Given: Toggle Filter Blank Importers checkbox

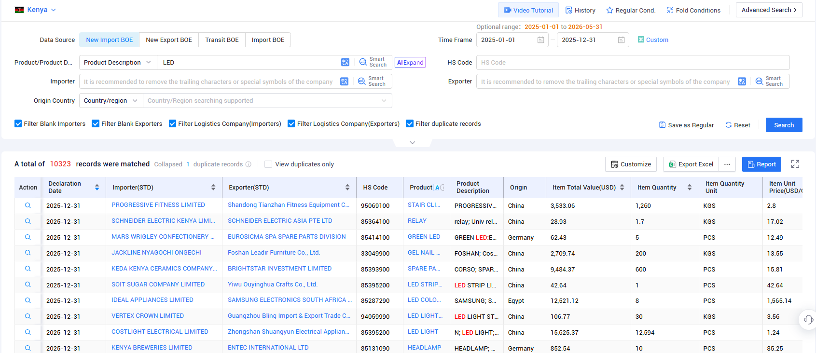Looking at the screenshot, I should (x=18, y=124).
